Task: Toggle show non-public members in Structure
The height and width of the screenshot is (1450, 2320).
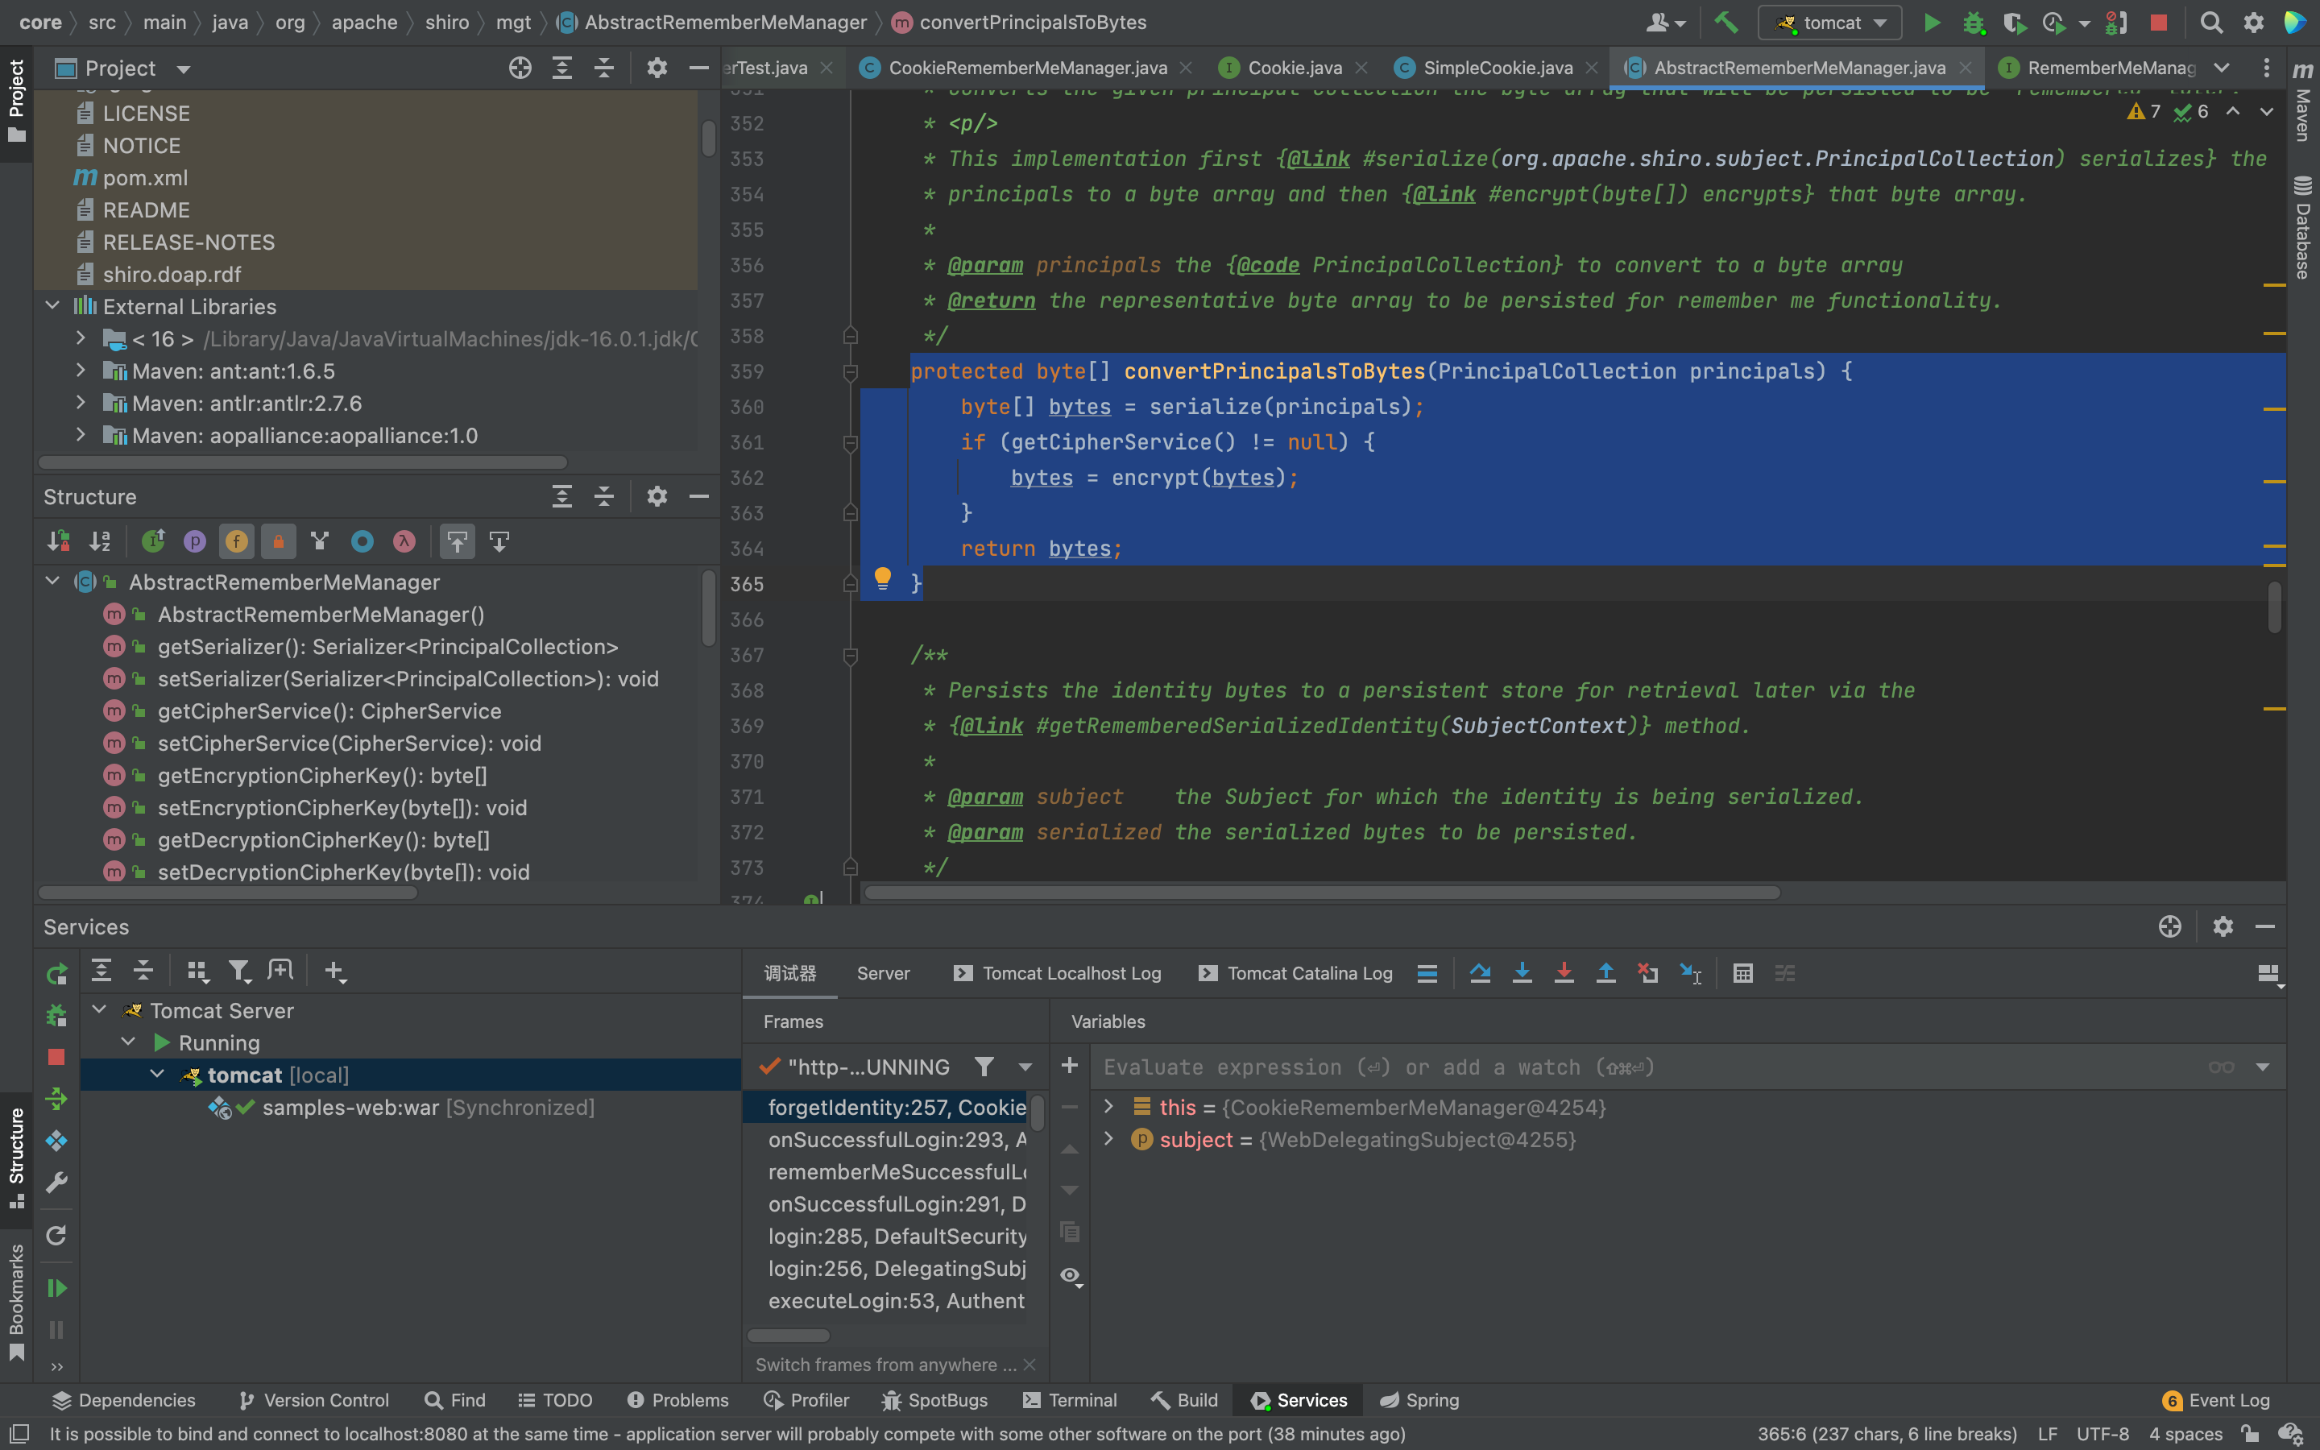Action: coord(278,542)
